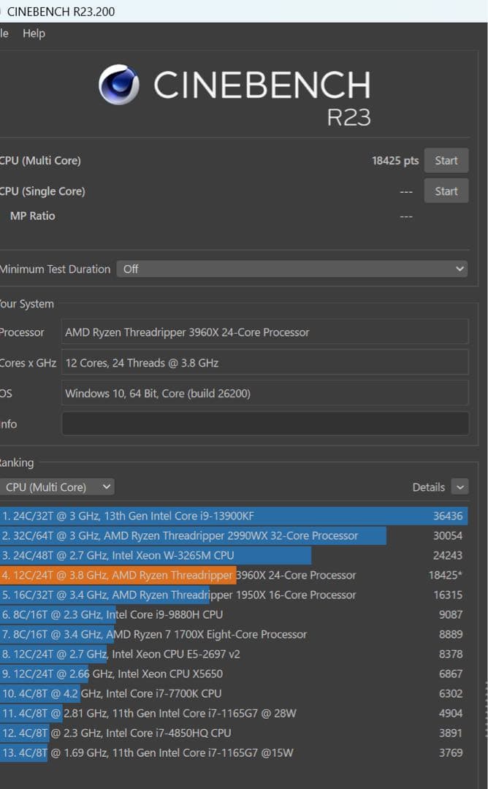Image resolution: width=488 pixels, height=789 pixels.
Task: Start the CPU (Single Core) benchmark
Action: (x=446, y=191)
